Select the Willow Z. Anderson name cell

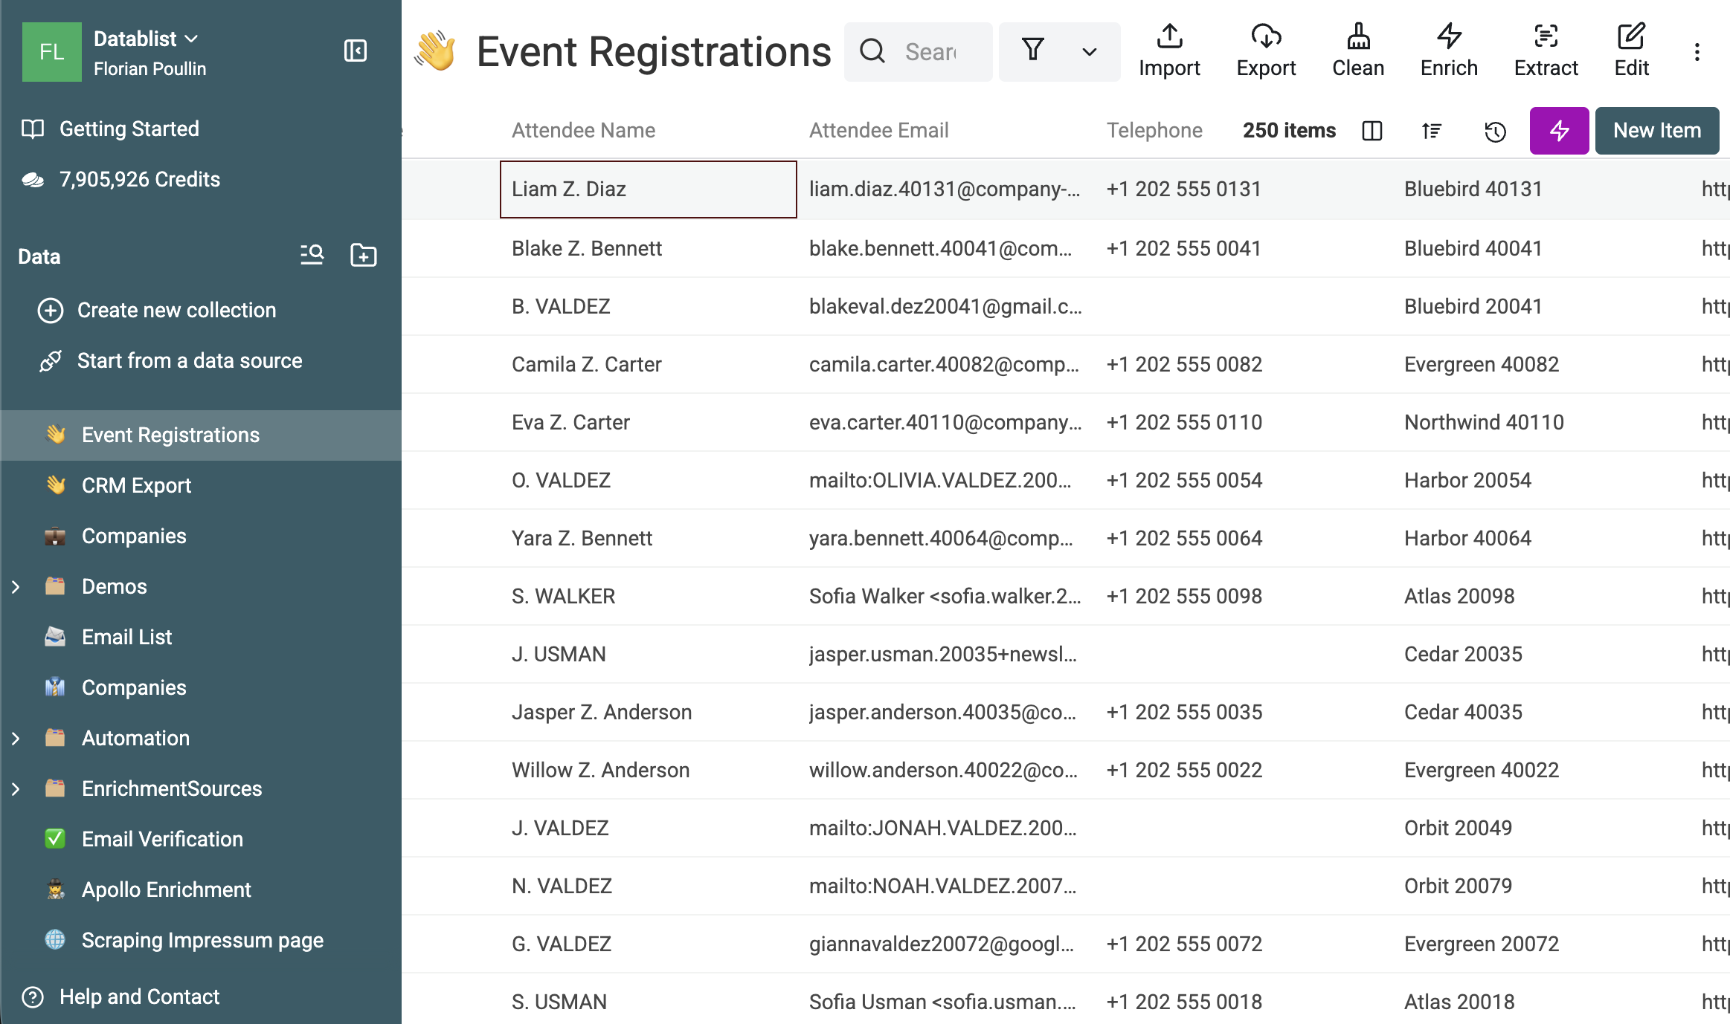click(x=649, y=770)
